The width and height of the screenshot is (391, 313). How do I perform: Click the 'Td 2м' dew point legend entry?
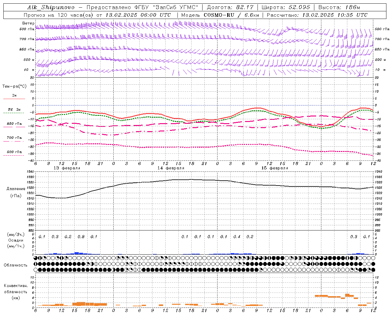click(14, 109)
